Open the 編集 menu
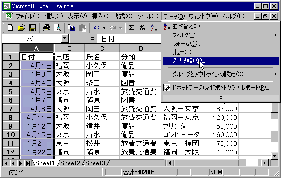Screen dimensions: 281x178 53,16
